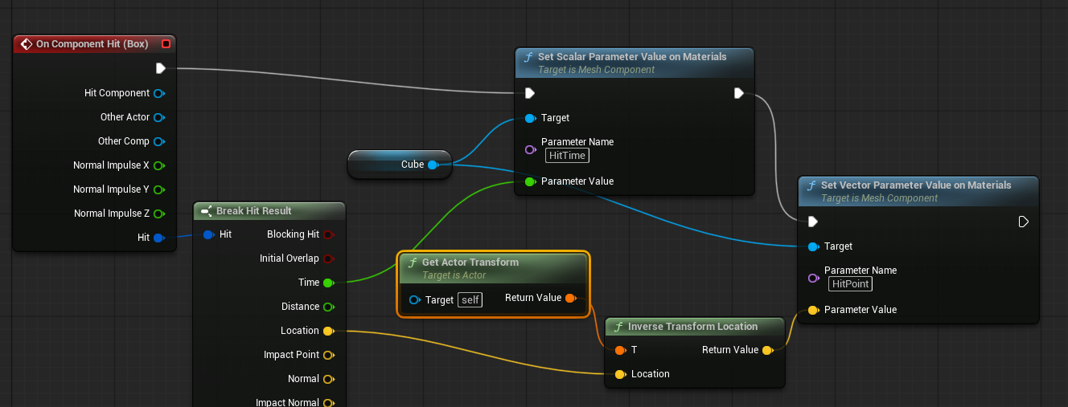Viewport: 1068px width, 407px height.
Task: Edit the HitPoint parameter name field
Action: pyautogui.click(x=851, y=284)
